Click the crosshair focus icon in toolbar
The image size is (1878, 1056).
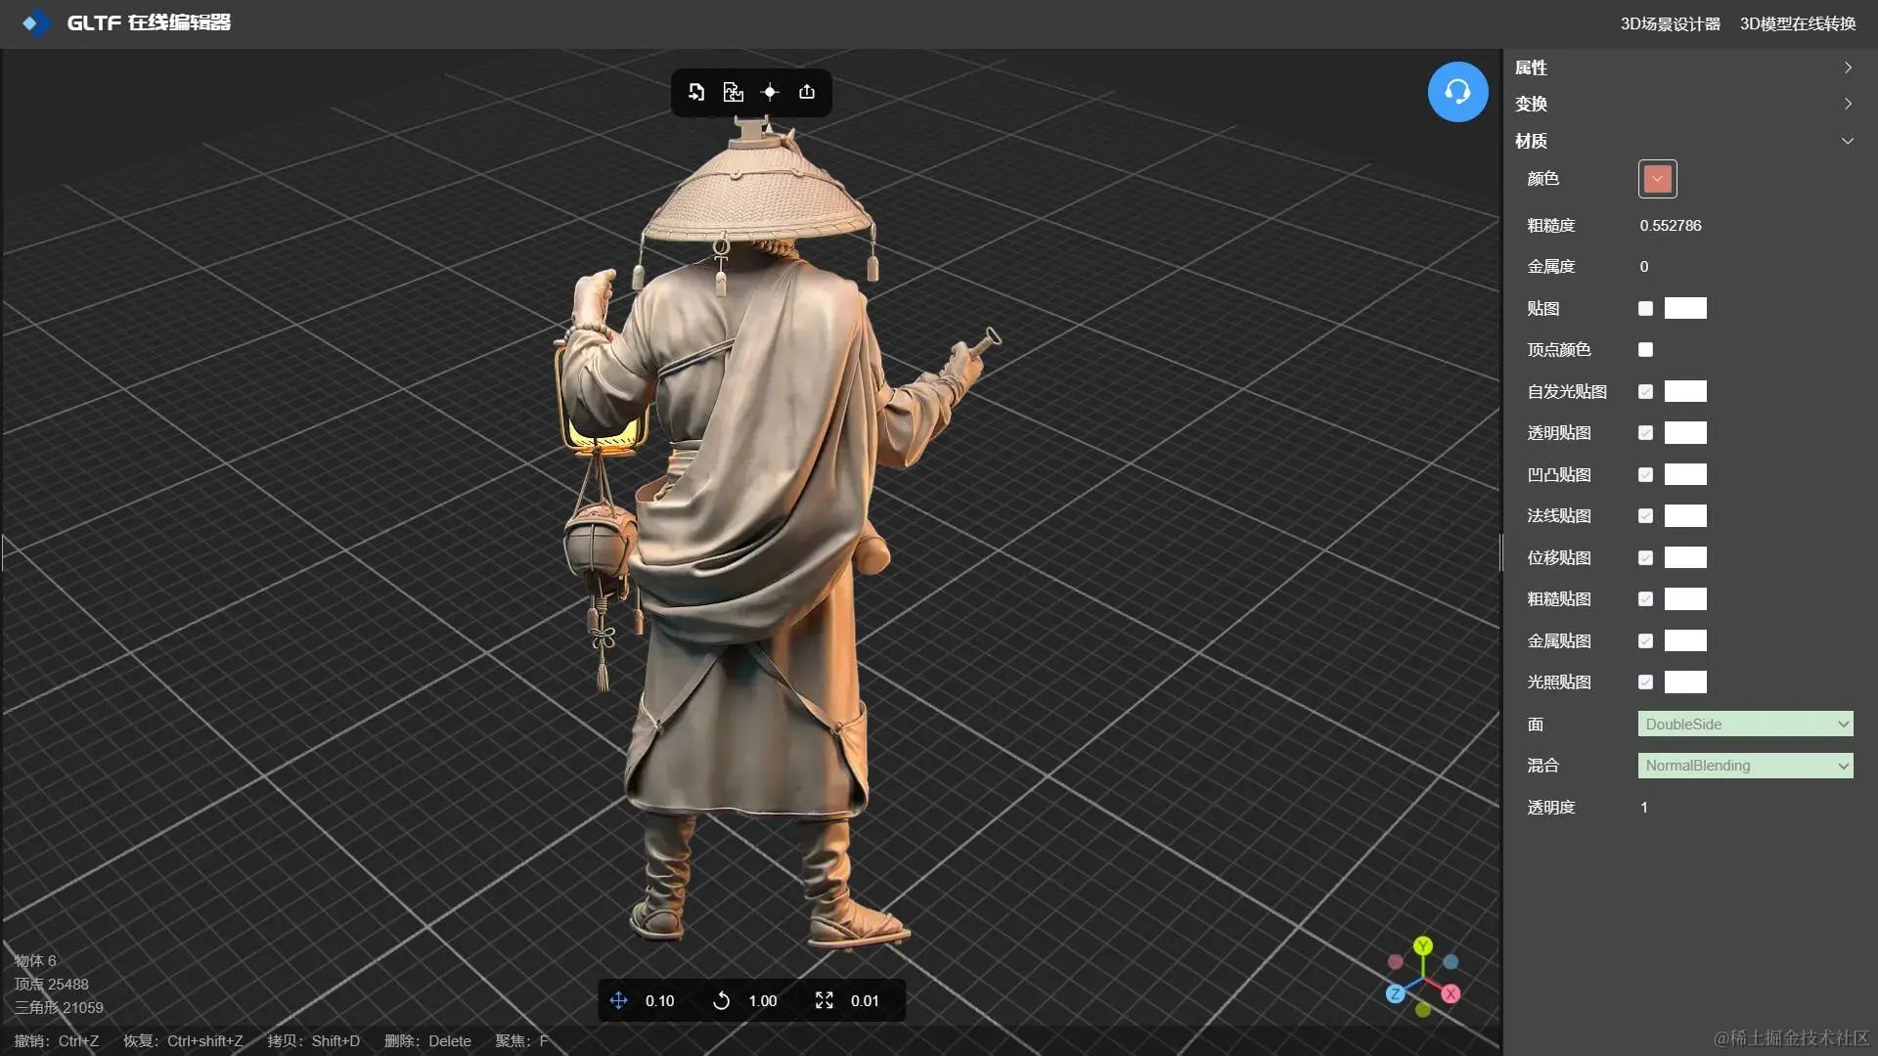[770, 92]
